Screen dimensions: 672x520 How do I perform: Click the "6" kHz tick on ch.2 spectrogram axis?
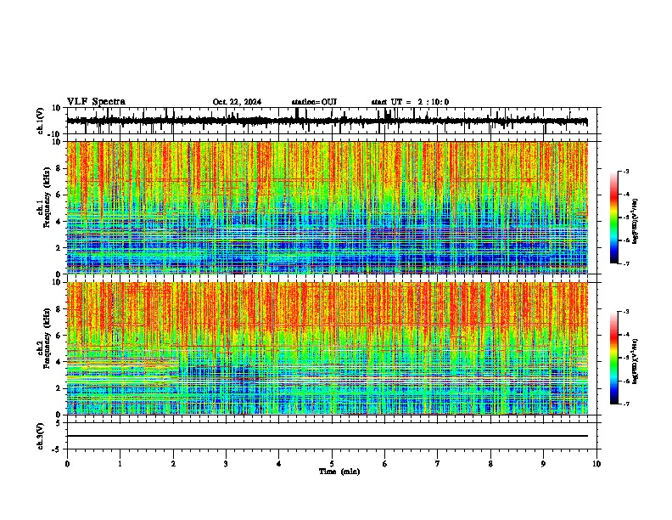click(59, 335)
